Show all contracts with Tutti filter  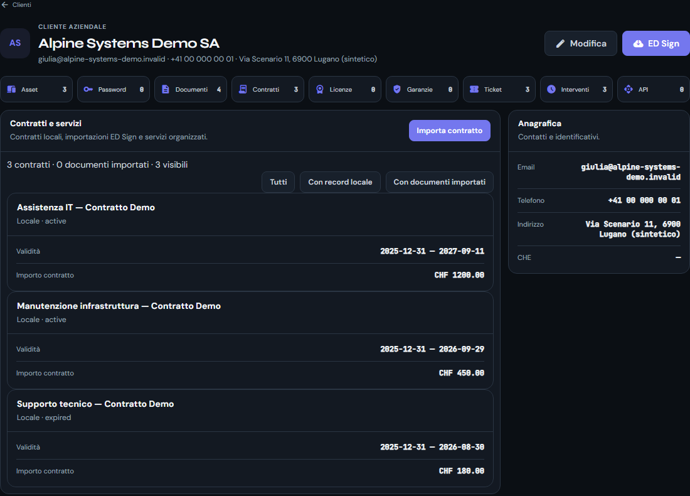(279, 182)
